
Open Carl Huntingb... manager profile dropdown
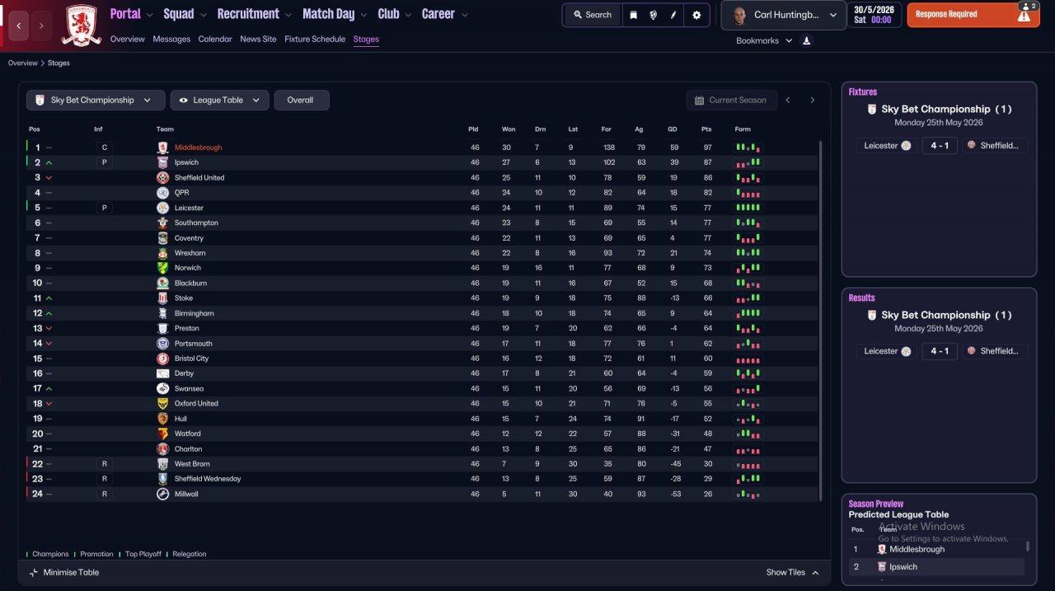pyautogui.click(x=783, y=15)
